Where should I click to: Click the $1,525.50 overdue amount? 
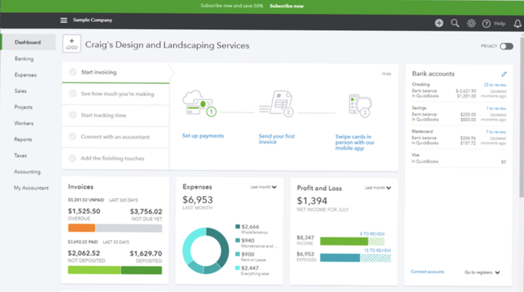click(84, 211)
